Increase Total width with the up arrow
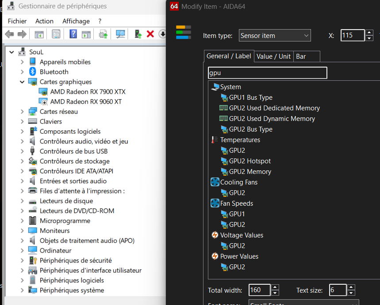 point(275,287)
